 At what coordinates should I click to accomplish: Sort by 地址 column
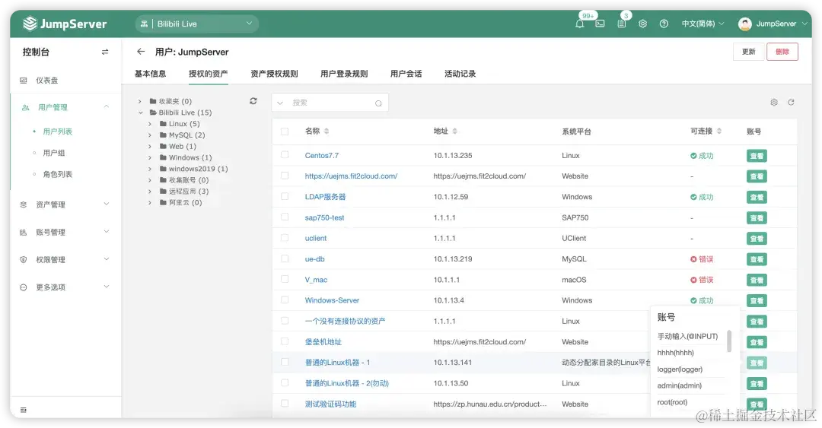point(454,131)
